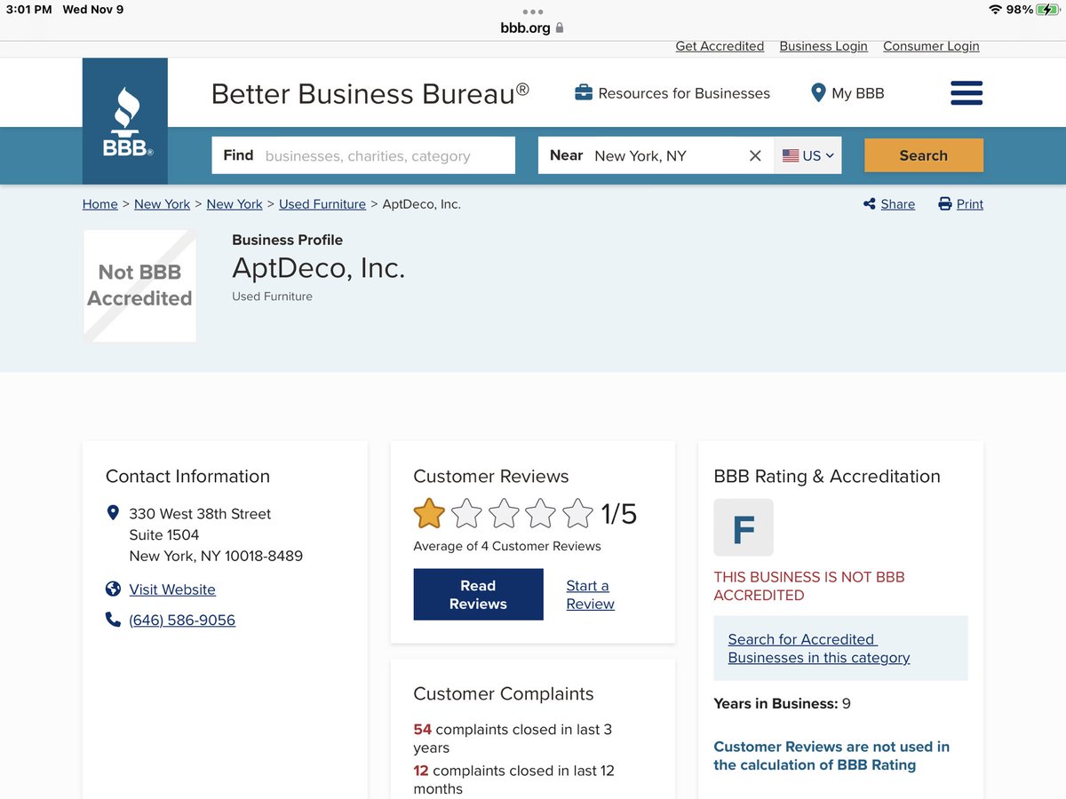Screen dimensions: 1066x799
Task: Open the My BBB menu
Action: point(847,93)
